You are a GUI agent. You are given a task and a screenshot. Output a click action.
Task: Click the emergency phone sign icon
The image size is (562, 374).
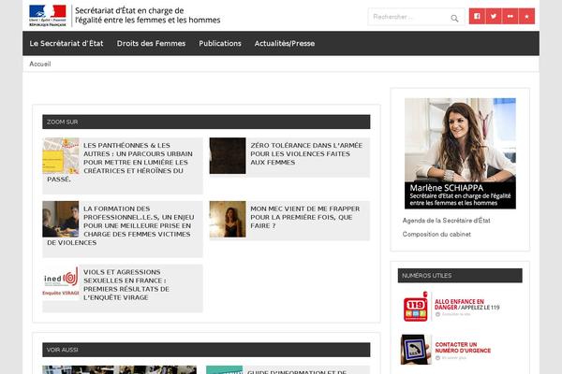[x=413, y=349]
